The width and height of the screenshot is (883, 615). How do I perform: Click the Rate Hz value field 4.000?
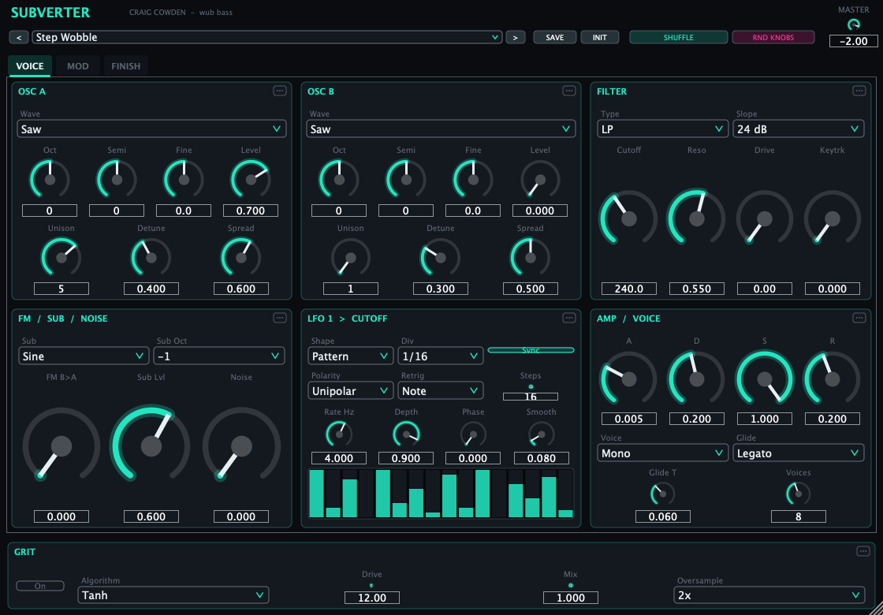(338, 458)
